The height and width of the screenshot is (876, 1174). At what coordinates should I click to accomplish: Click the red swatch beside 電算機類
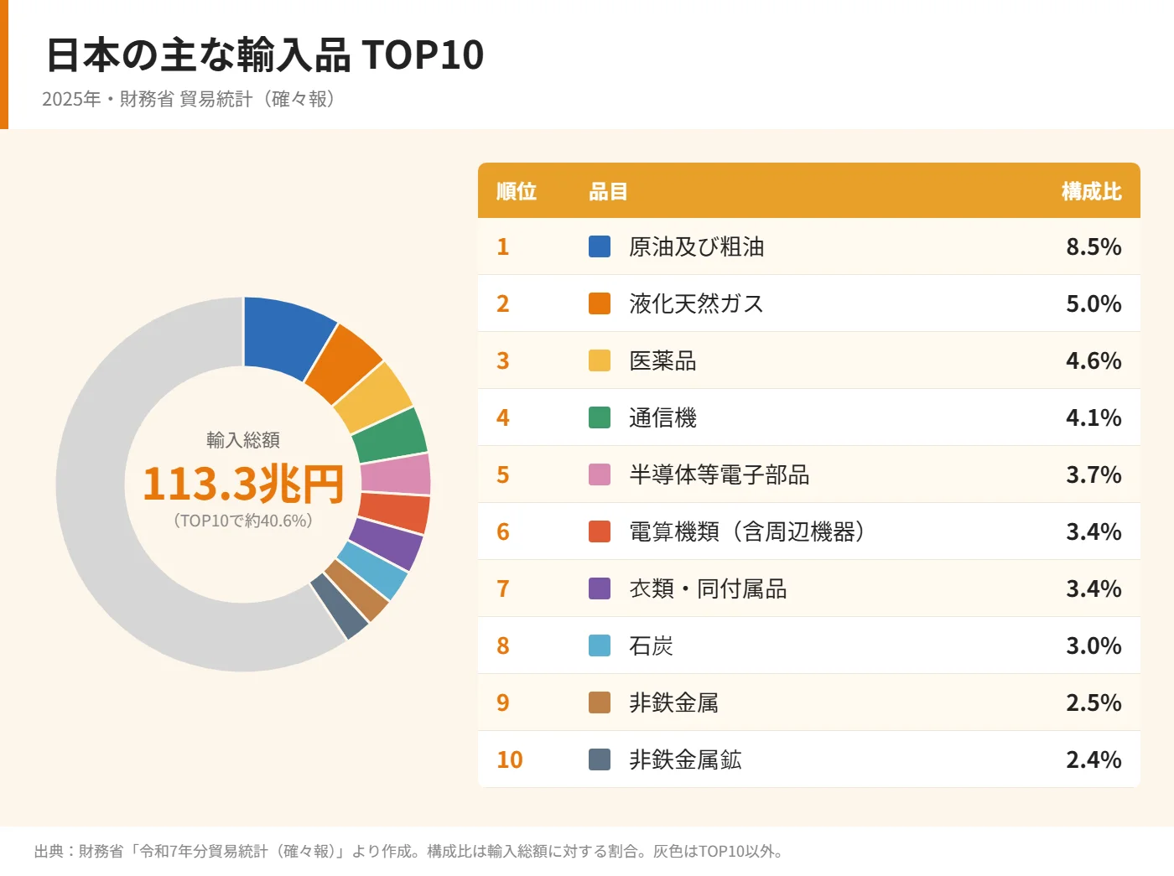(600, 531)
